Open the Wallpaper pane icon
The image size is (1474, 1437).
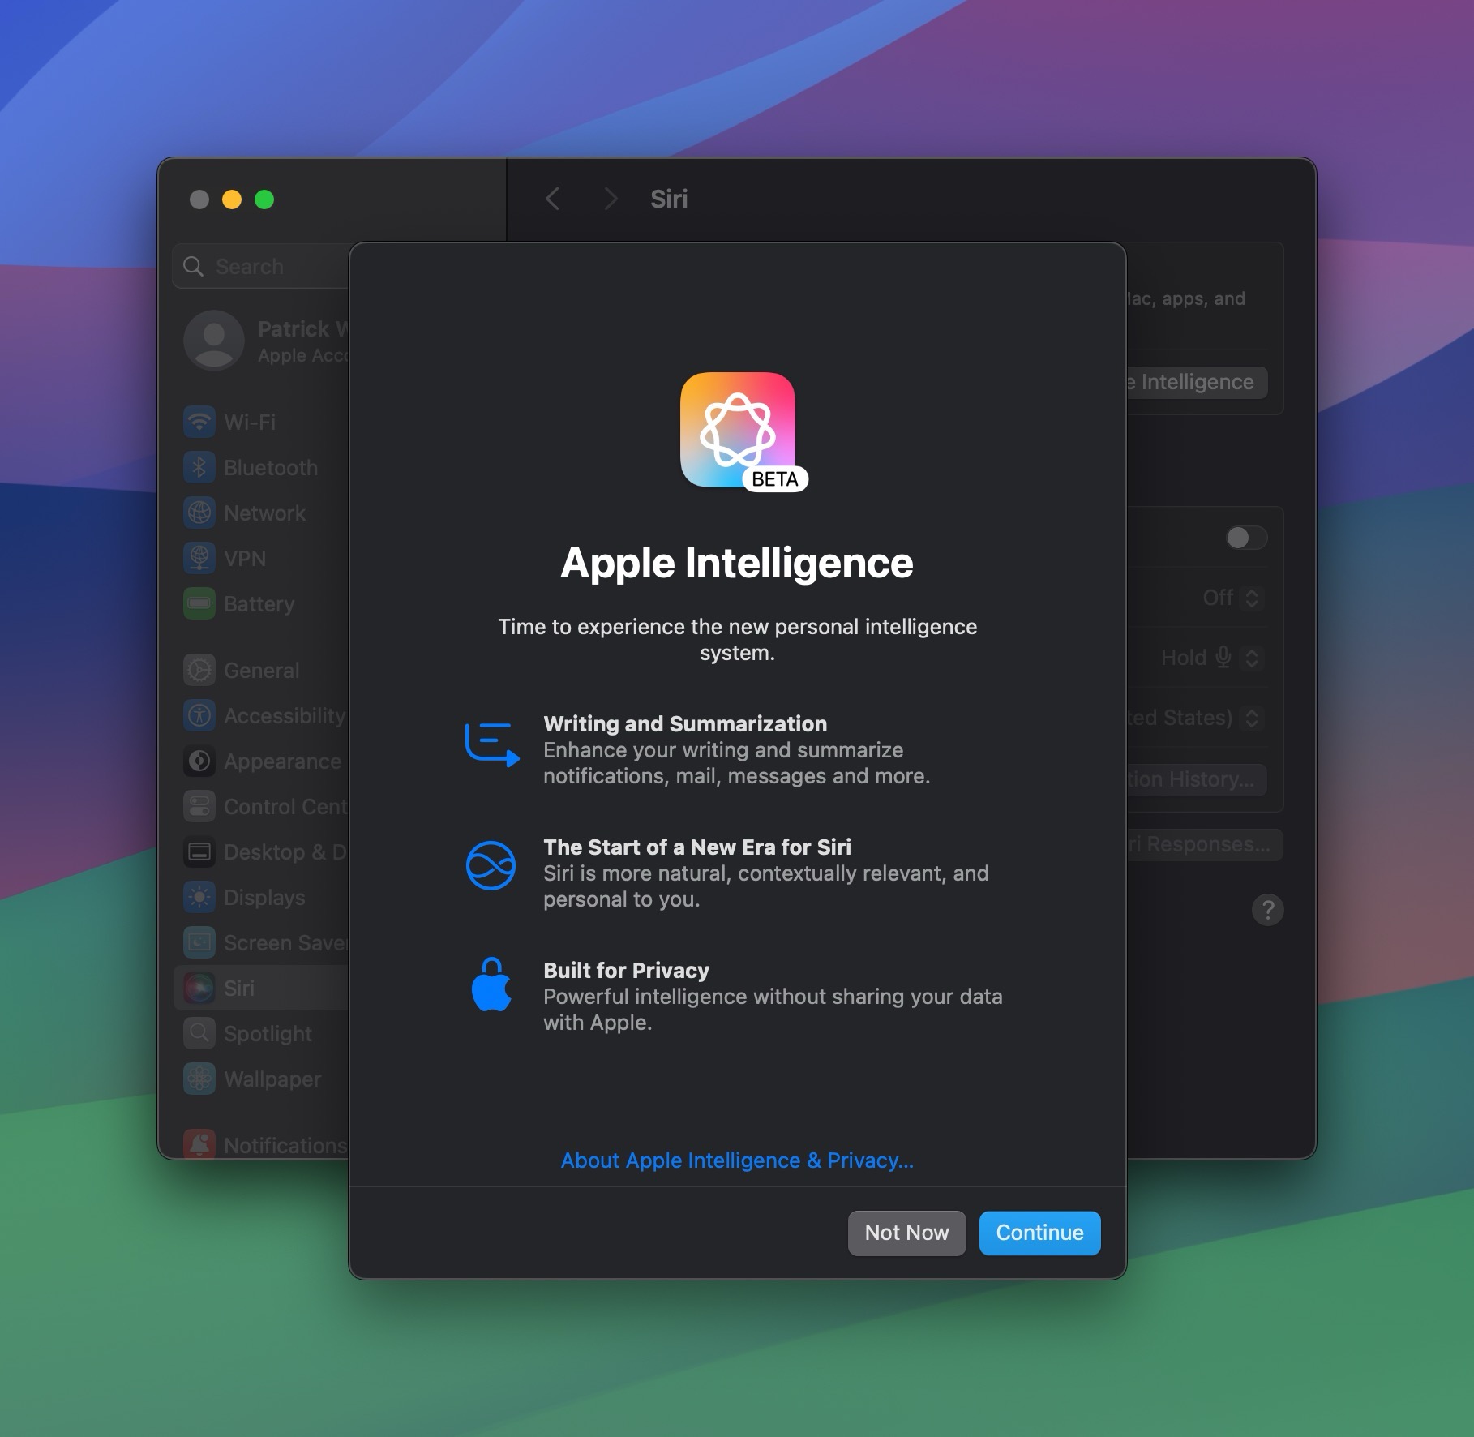pyautogui.click(x=199, y=1079)
